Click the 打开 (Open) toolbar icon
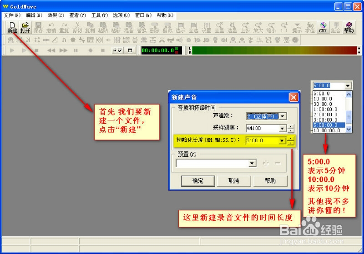Image resolution: width=364 pixels, height=254 pixels. 25,27
